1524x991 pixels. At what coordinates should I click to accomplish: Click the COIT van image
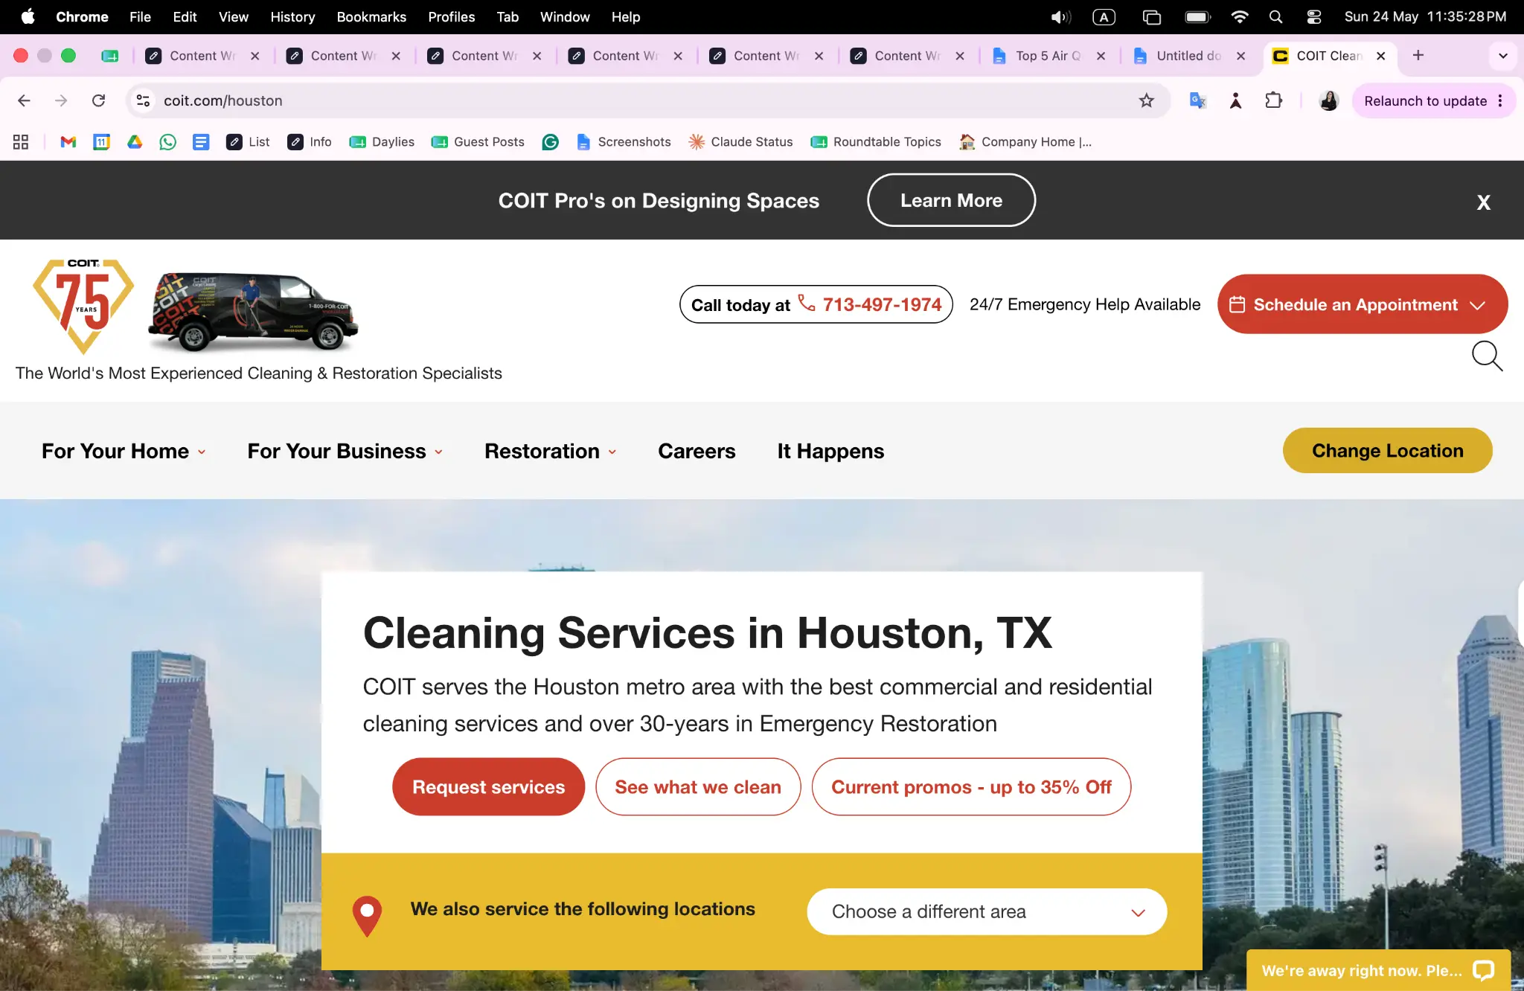[254, 312]
